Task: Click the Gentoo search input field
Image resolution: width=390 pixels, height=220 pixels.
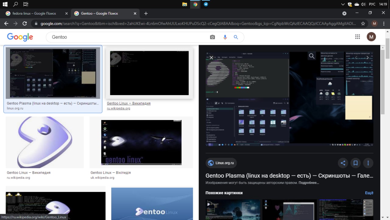Action: (128, 37)
